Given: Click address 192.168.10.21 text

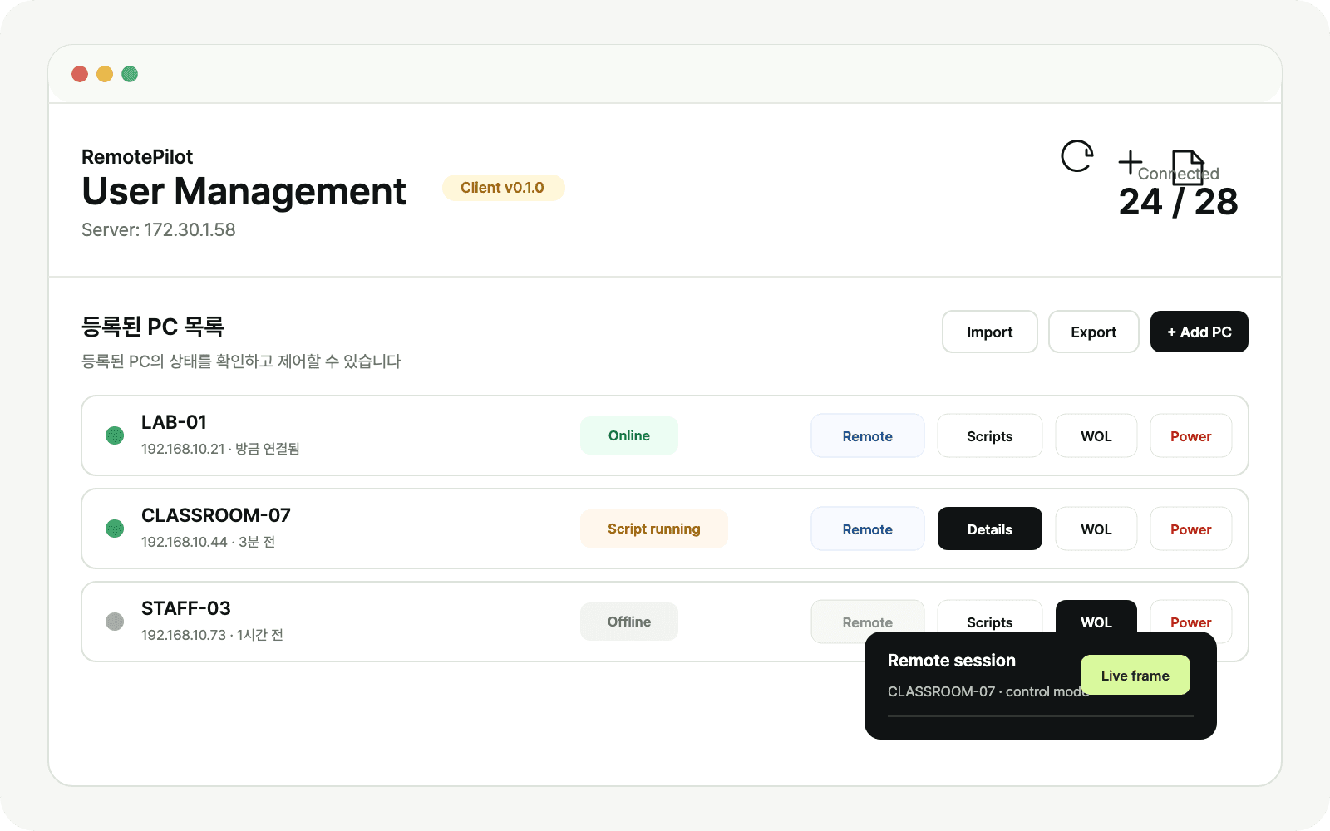Looking at the screenshot, I should tap(183, 449).
